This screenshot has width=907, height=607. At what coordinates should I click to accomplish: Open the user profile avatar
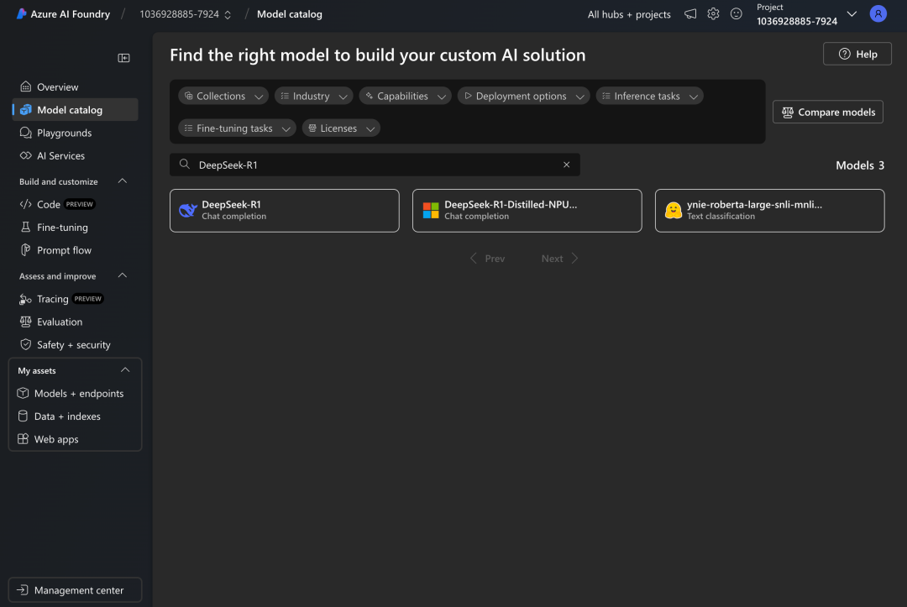click(x=878, y=14)
